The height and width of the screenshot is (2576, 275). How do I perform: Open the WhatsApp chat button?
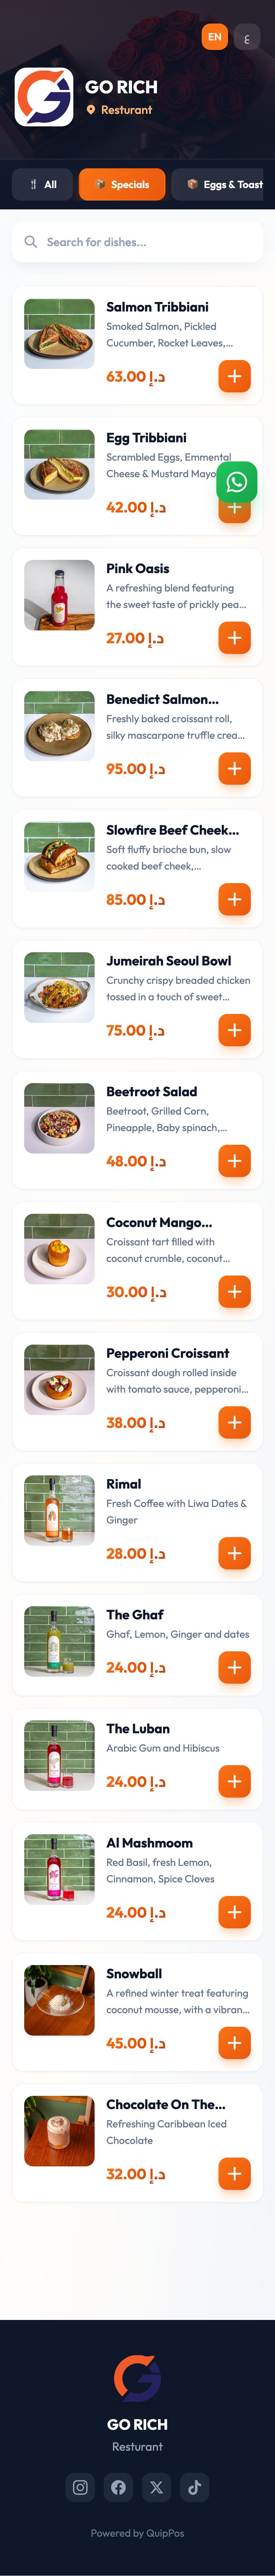[236, 482]
